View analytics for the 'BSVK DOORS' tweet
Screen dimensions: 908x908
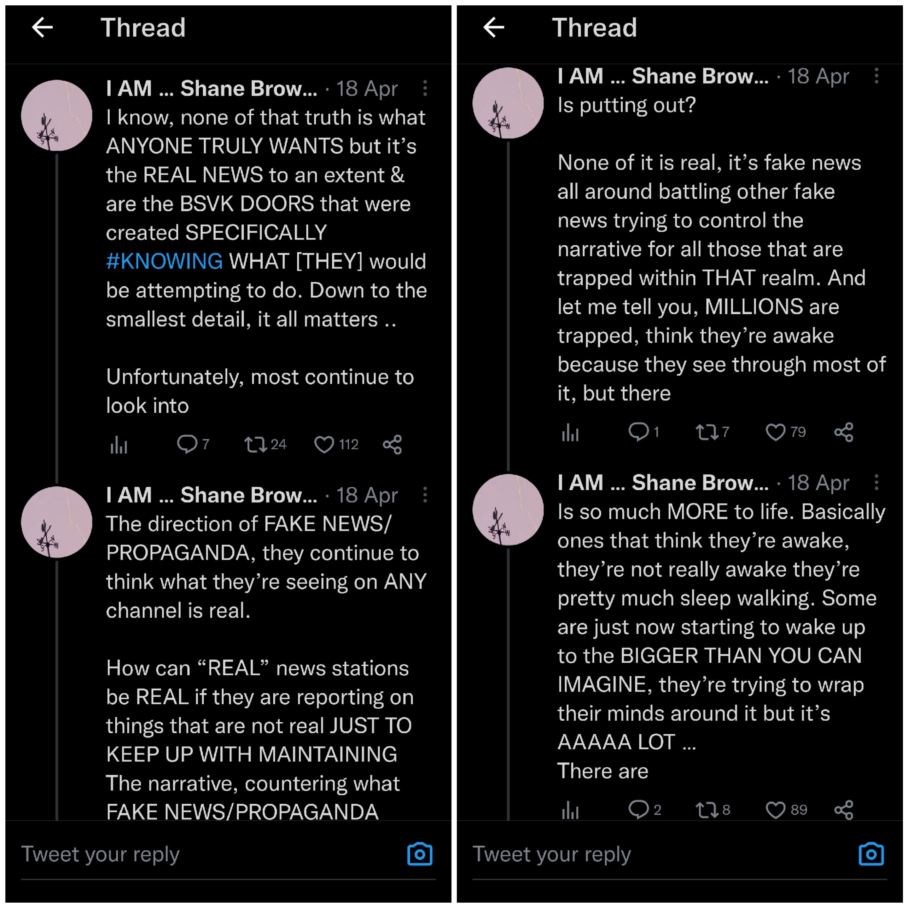click(x=119, y=444)
